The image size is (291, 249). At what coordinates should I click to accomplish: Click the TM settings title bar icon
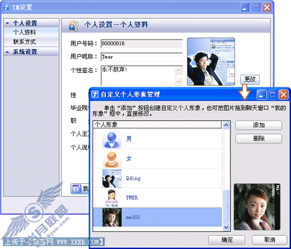click(x=6, y=8)
